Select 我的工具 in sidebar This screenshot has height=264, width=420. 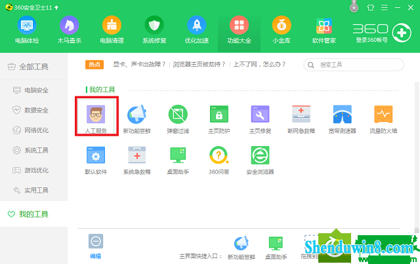33,214
